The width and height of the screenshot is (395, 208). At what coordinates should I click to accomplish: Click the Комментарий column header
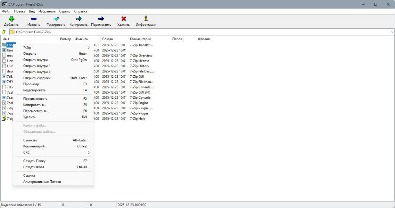(x=140, y=39)
